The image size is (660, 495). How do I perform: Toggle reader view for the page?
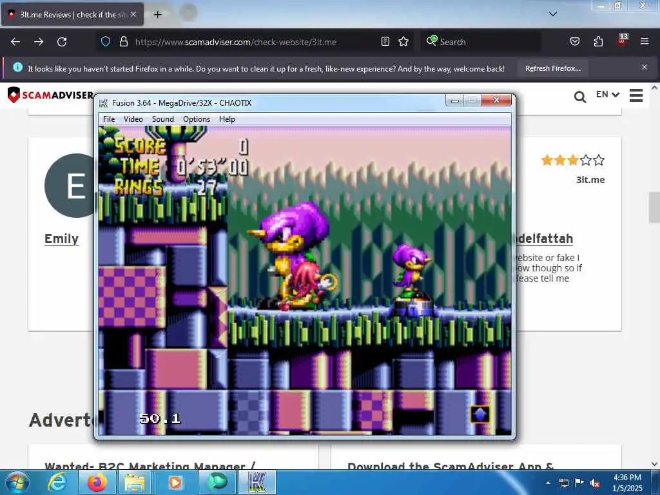[385, 41]
